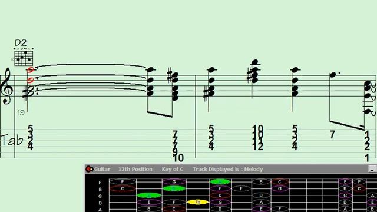This screenshot has height=212, width=377.
Task: Select the '12th Position' label
Action: [135, 169]
